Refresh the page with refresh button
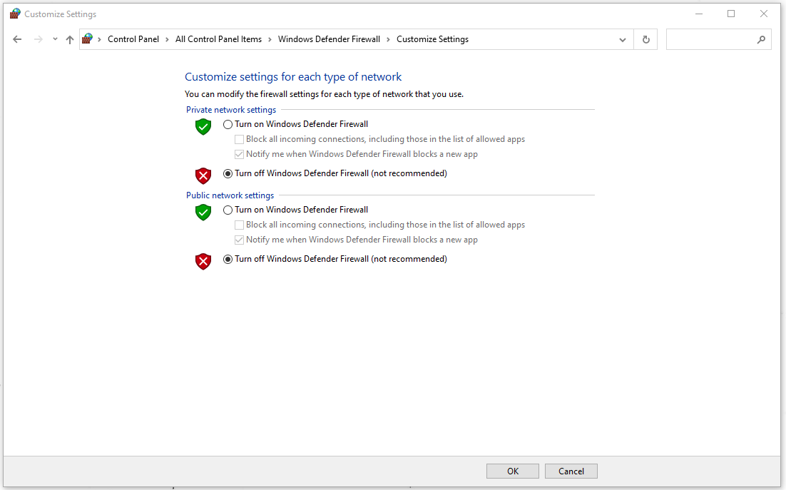786x490 pixels. coord(645,39)
